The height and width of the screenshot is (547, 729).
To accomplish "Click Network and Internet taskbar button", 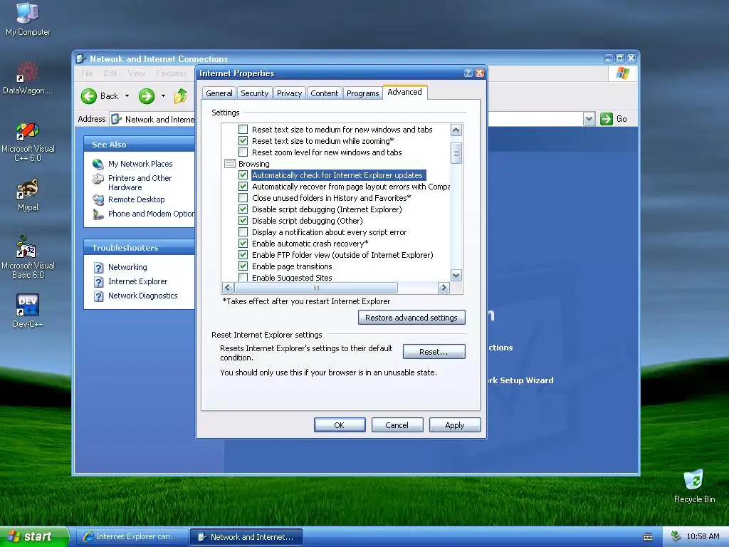I will (x=246, y=537).
